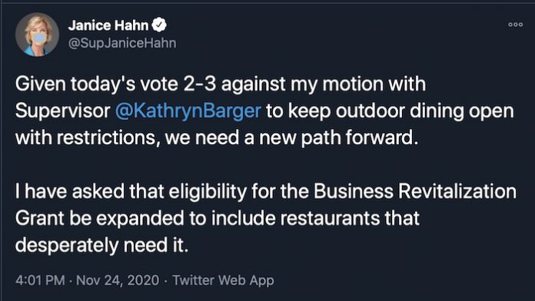The height and width of the screenshot is (301, 535).
Task: Click "desperately need it." closing line
Action: click(x=102, y=245)
